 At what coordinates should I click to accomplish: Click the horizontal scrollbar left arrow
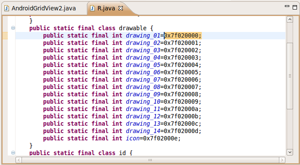[x=19, y=160]
